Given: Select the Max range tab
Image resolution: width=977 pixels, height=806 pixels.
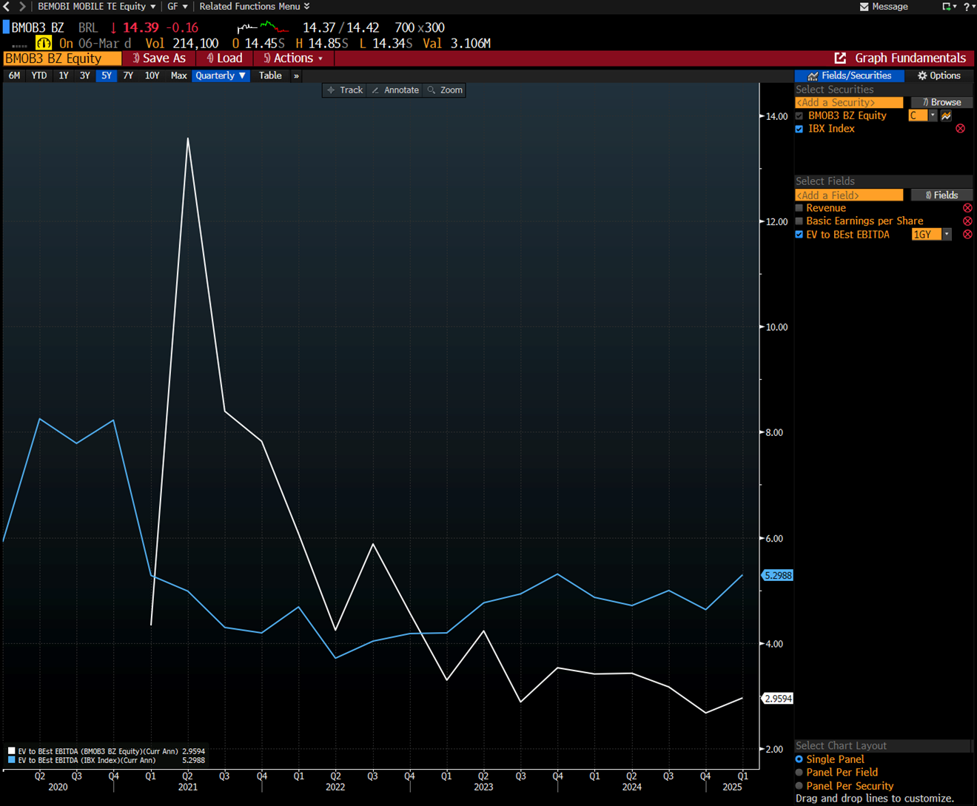Looking at the screenshot, I should click(178, 75).
